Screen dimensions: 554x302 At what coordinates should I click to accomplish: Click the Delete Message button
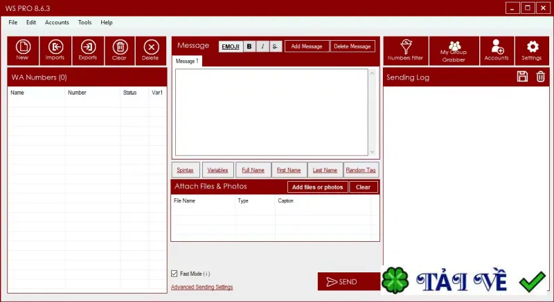click(x=352, y=46)
